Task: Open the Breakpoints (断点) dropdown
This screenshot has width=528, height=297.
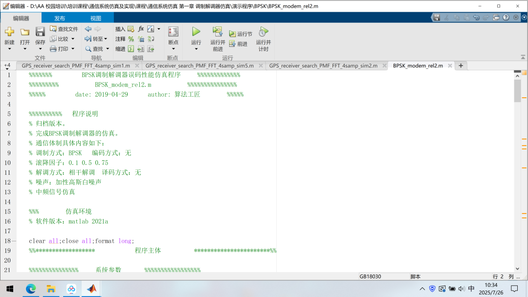Action: 173,49
